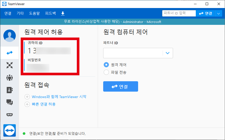This screenshot has height=140, width=225.
Task: Click the TeamViewer title bar app icon
Action: pos(4,4)
